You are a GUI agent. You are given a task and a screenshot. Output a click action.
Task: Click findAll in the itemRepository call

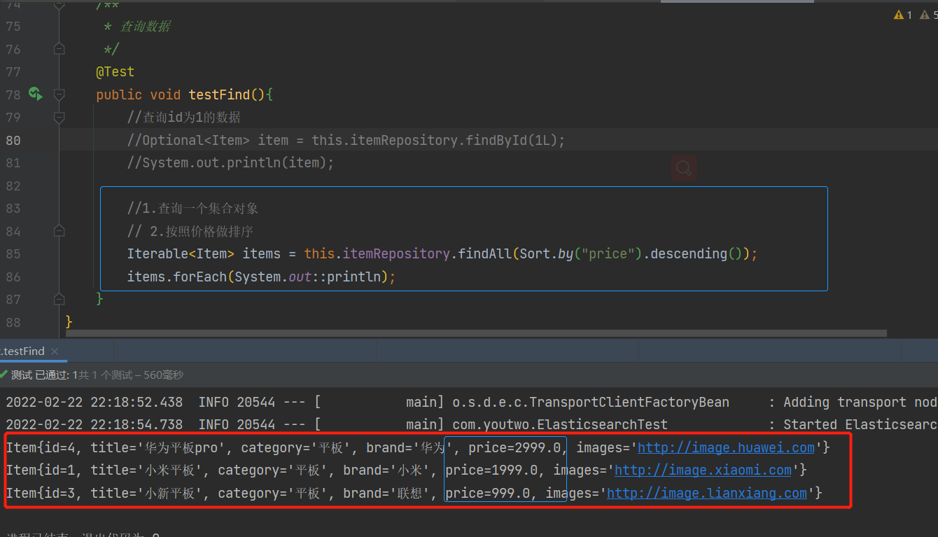485,253
